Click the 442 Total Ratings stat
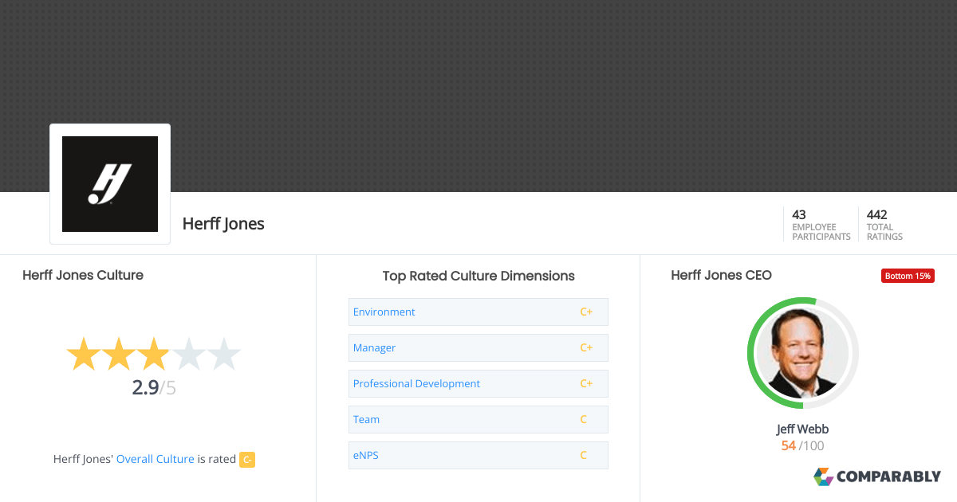Image resolution: width=957 pixels, height=502 pixels. pos(884,225)
